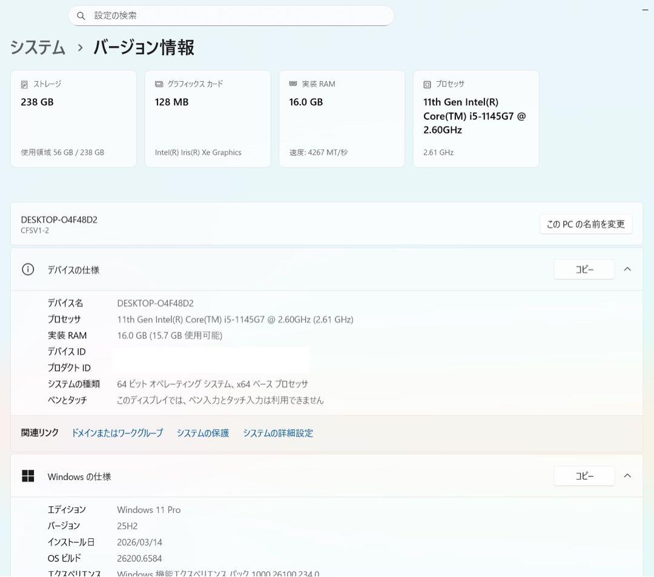Go back to システム breadcrumb
The image size is (654, 577).
pyautogui.click(x=38, y=47)
